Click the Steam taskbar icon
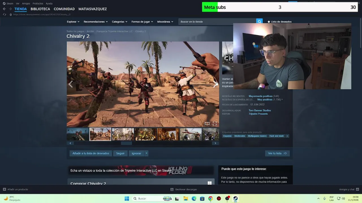Screen dimensions: 362x203 tap(235, 198)
